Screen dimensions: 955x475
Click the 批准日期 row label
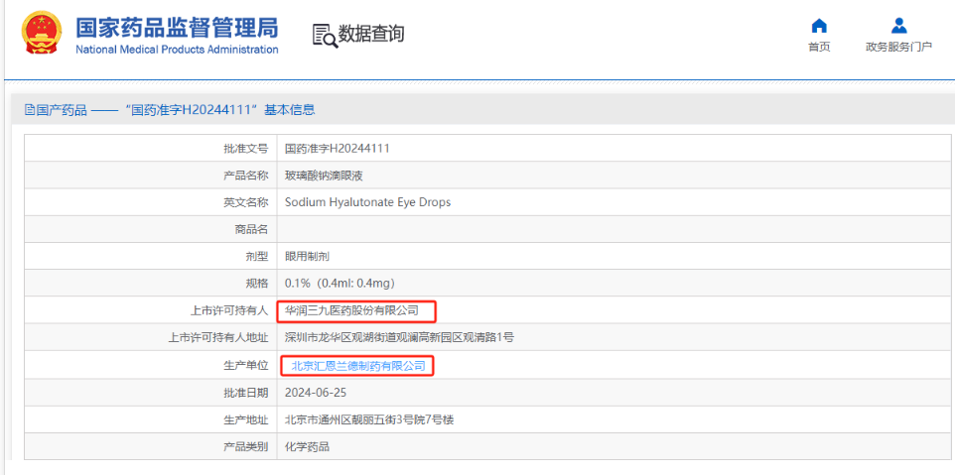[x=245, y=393]
